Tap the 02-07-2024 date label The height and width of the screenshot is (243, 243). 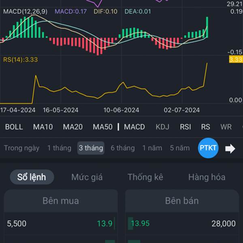(x=181, y=110)
